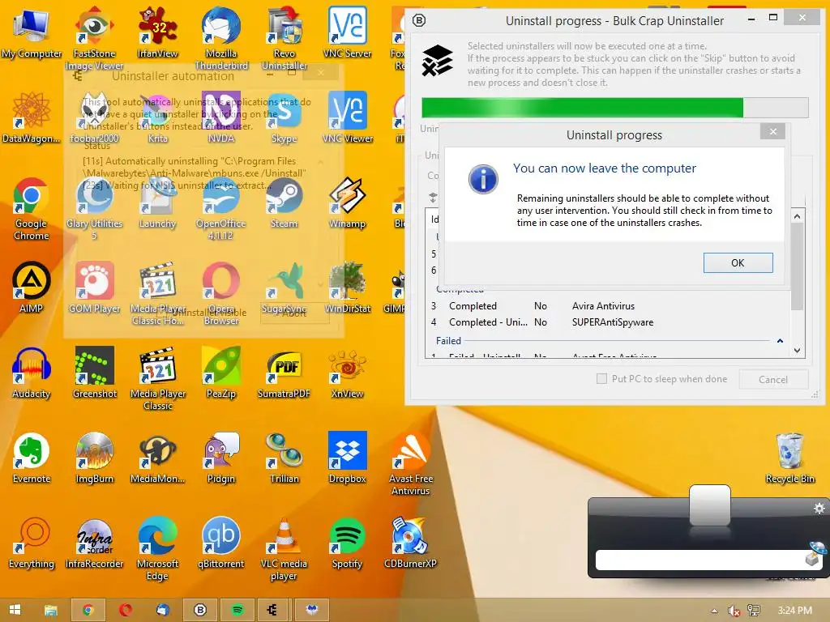Open Spotify desktop icon

click(347, 543)
